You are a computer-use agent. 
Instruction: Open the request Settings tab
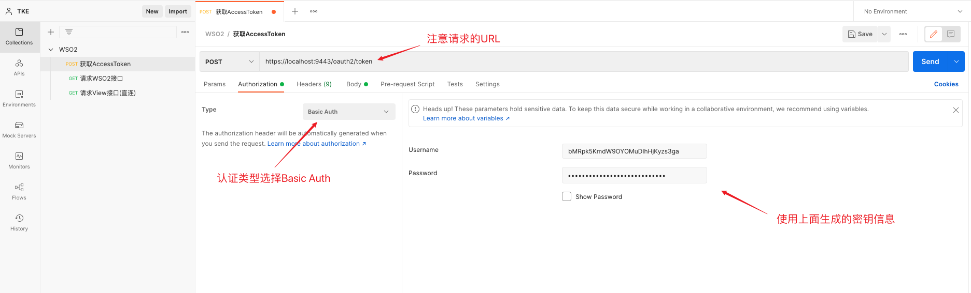coord(487,84)
